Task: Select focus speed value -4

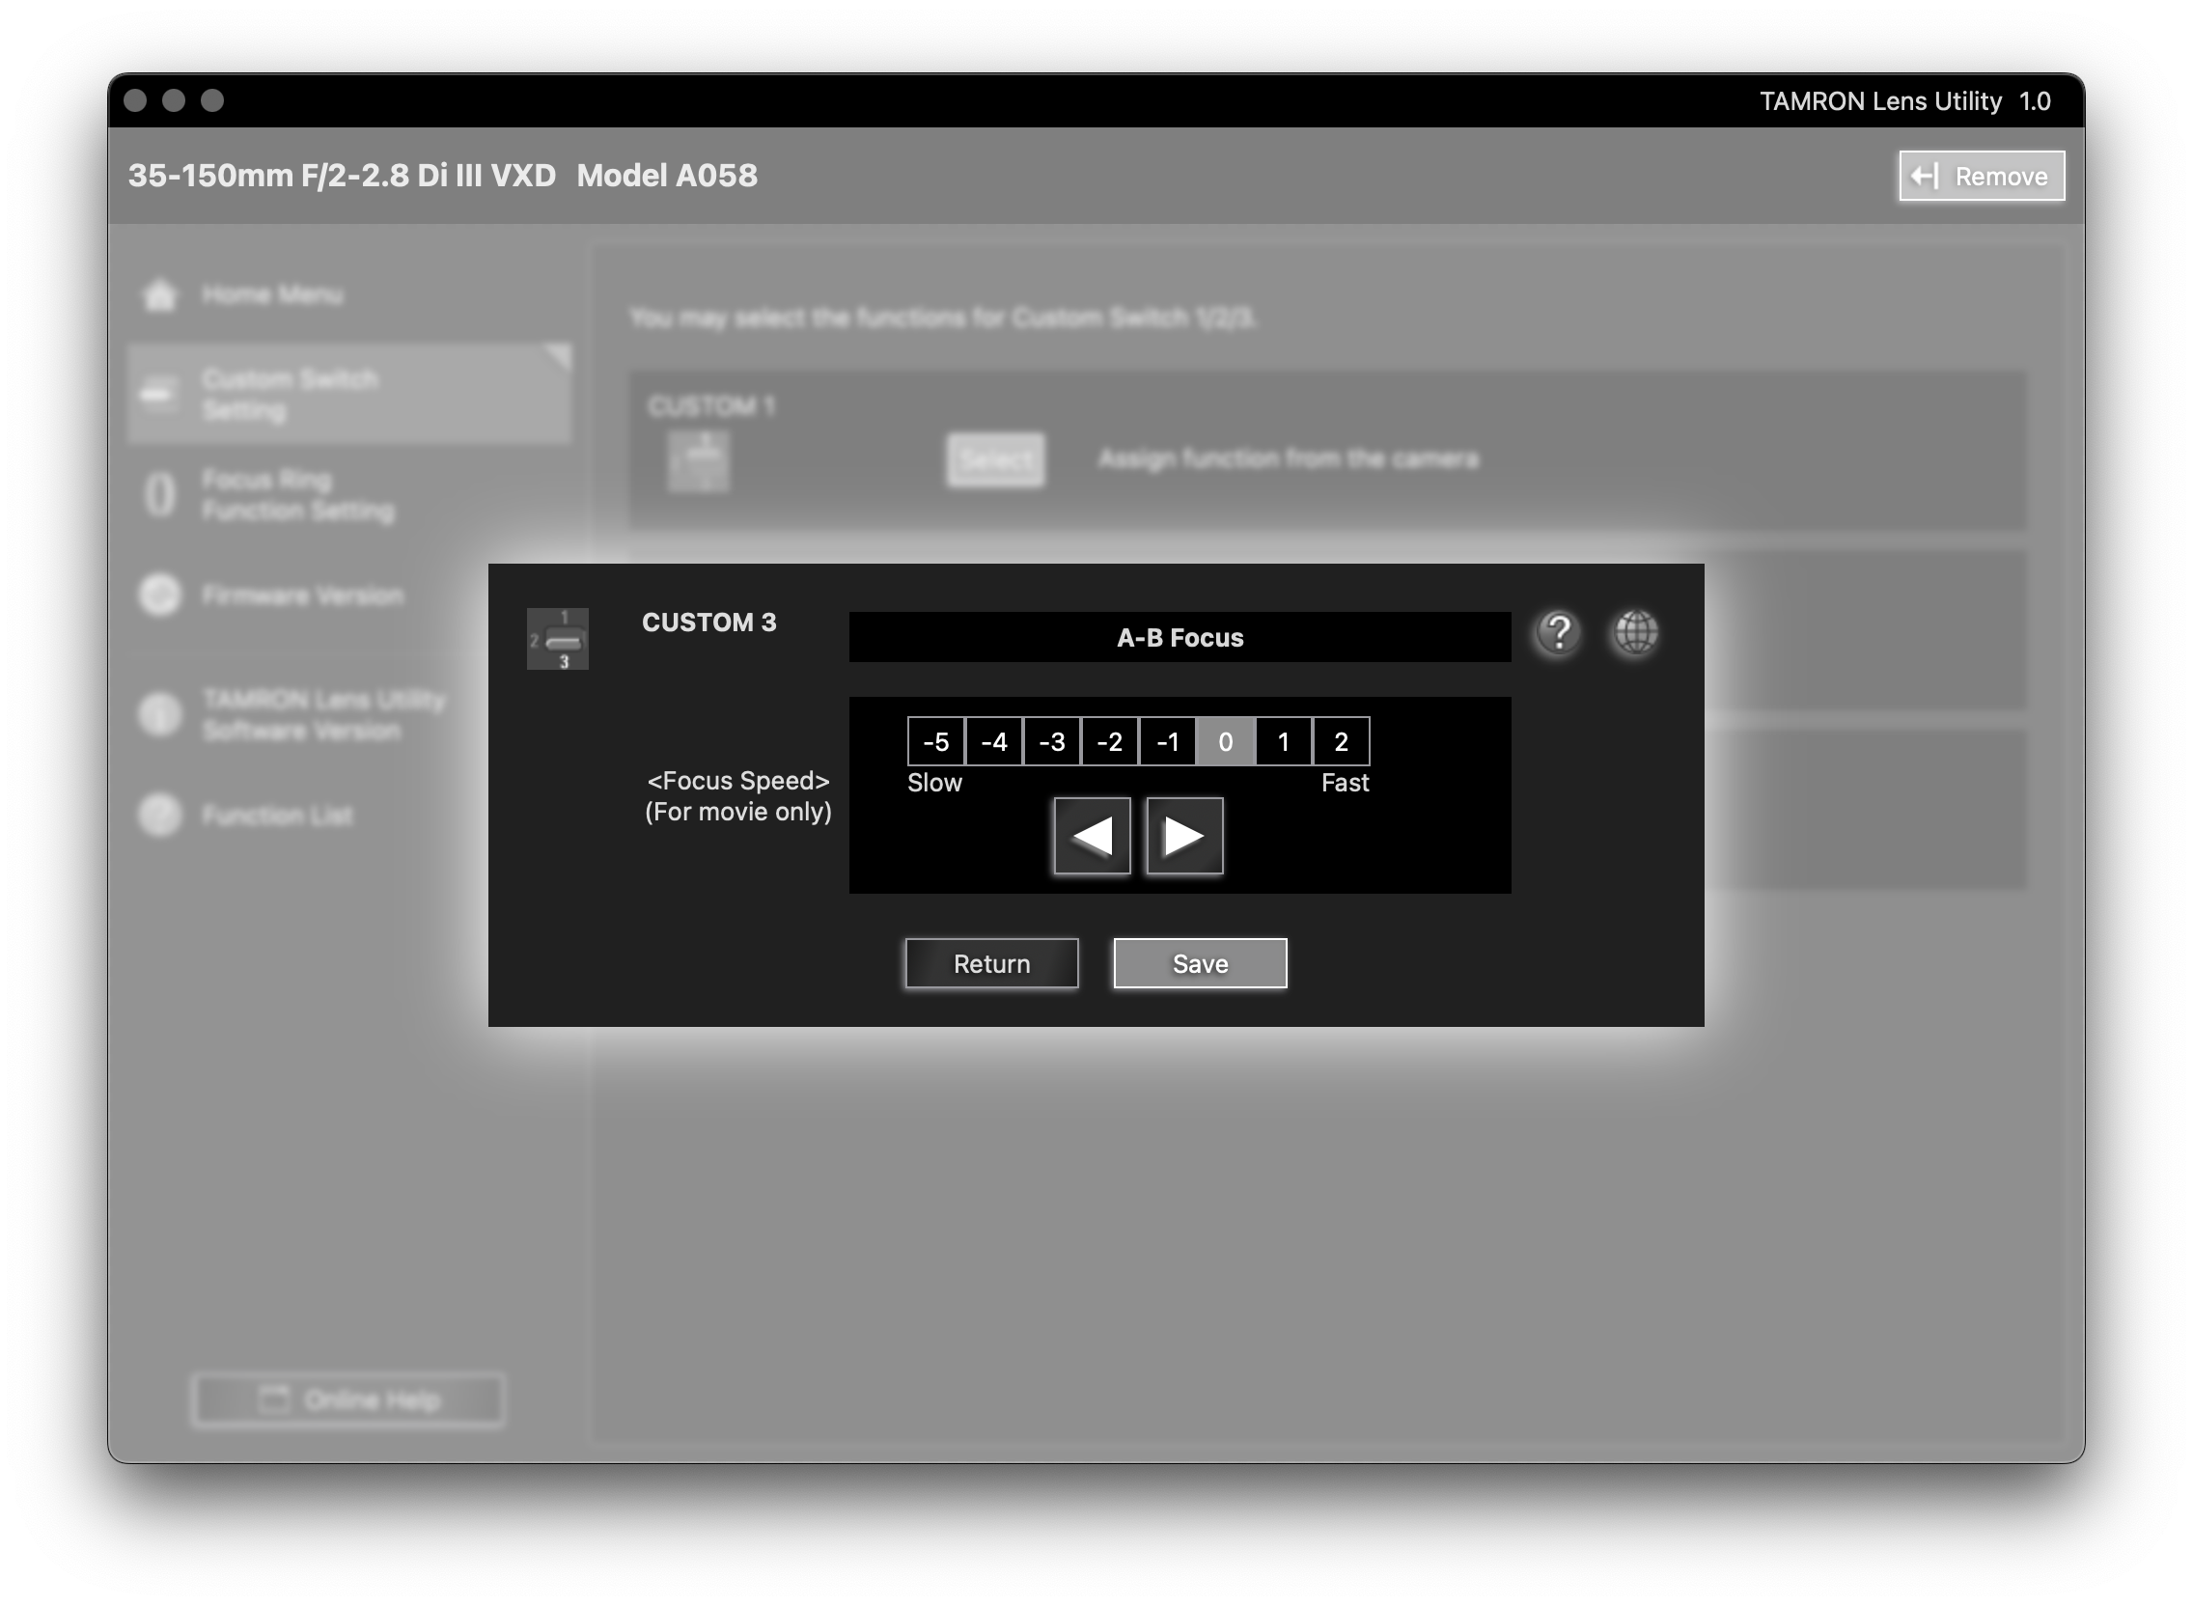Action: pyautogui.click(x=993, y=742)
